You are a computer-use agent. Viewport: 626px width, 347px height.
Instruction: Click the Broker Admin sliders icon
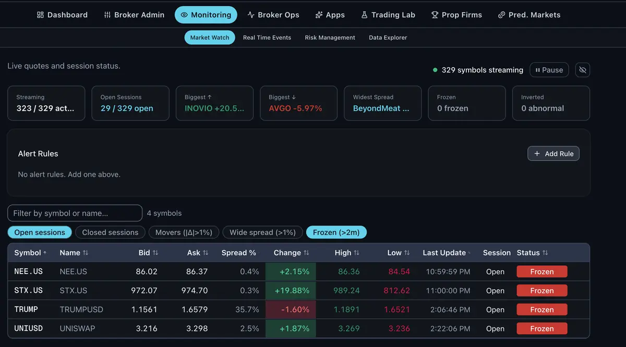pyautogui.click(x=107, y=15)
